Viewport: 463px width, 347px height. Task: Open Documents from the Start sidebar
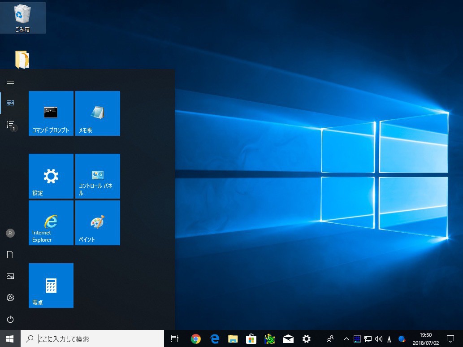(x=10, y=255)
